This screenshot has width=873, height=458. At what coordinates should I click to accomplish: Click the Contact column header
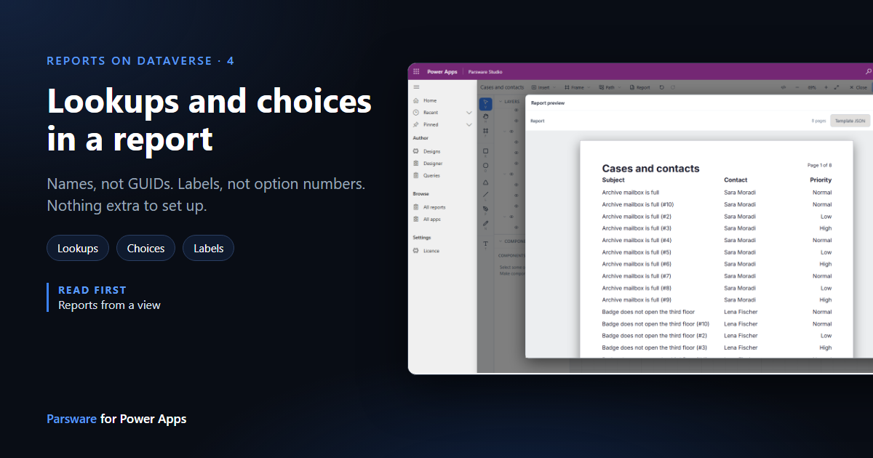point(736,180)
